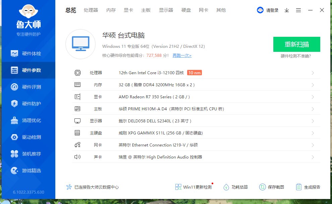Click the 生成报告 report clipboard icon
The width and height of the screenshot is (332, 204).
coord(299,187)
